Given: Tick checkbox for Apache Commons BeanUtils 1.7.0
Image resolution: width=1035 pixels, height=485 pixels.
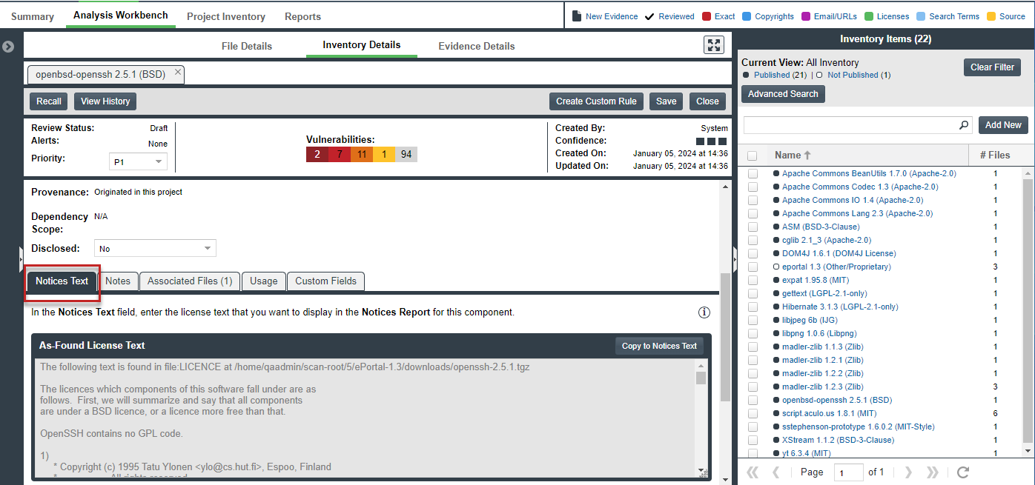Looking at the screenshot, I should click(753, 173).
